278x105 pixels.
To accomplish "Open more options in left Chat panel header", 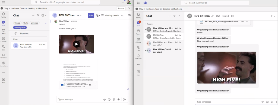I will [x=33, y=15].
